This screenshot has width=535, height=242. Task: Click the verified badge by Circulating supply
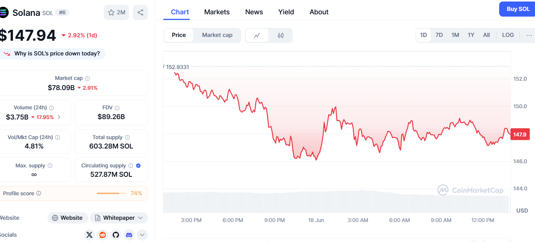(138, 166)
